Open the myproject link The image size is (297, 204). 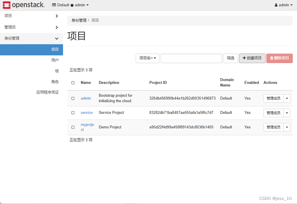point(87,127)
